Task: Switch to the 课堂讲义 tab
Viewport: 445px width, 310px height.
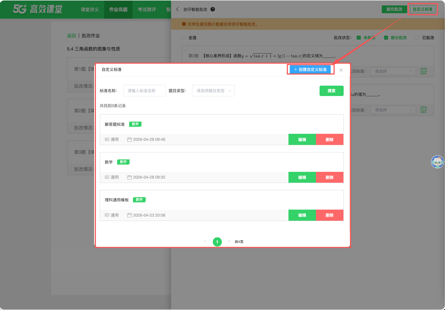Action: click(x=90, y=10)
